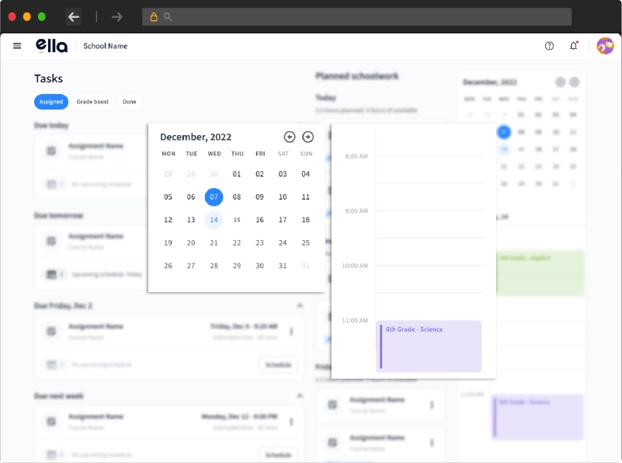Screen dimensions: 622x463
Task: Select the highlighted date 07 in calendar
Action: [214, 197]
